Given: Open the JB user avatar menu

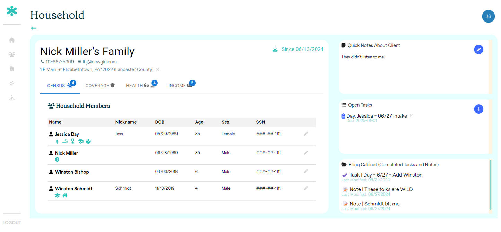Looking at the screenshot, I should 488,16.
